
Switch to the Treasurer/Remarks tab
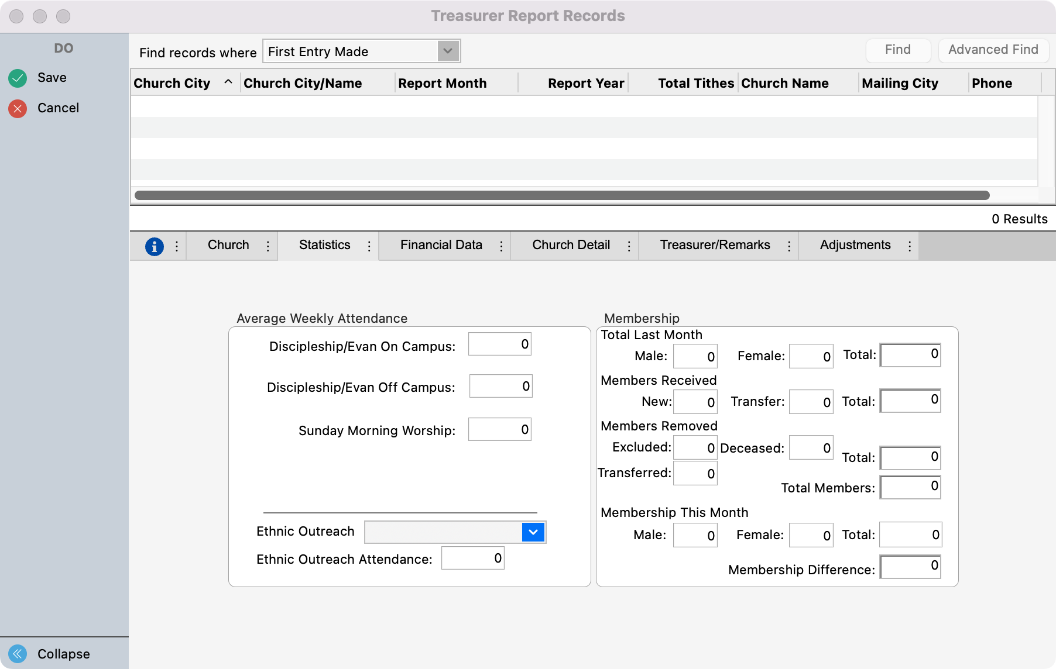click(x=715, y=244)
